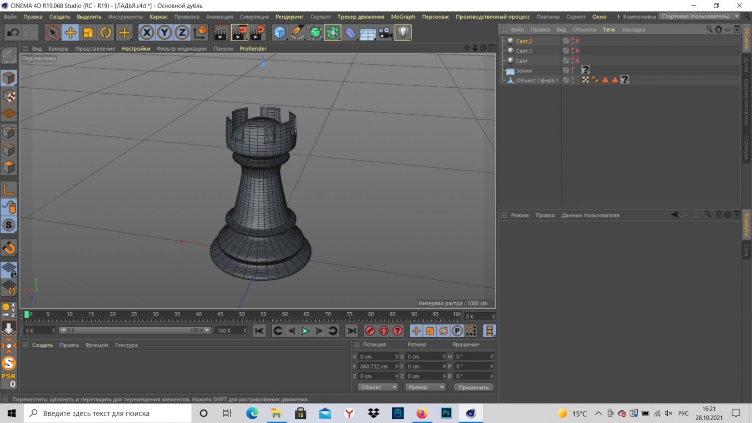This screenshot has width=752, height=423.
Task: Activate the Scale tool in top toolbar
Action: (88, 33)
